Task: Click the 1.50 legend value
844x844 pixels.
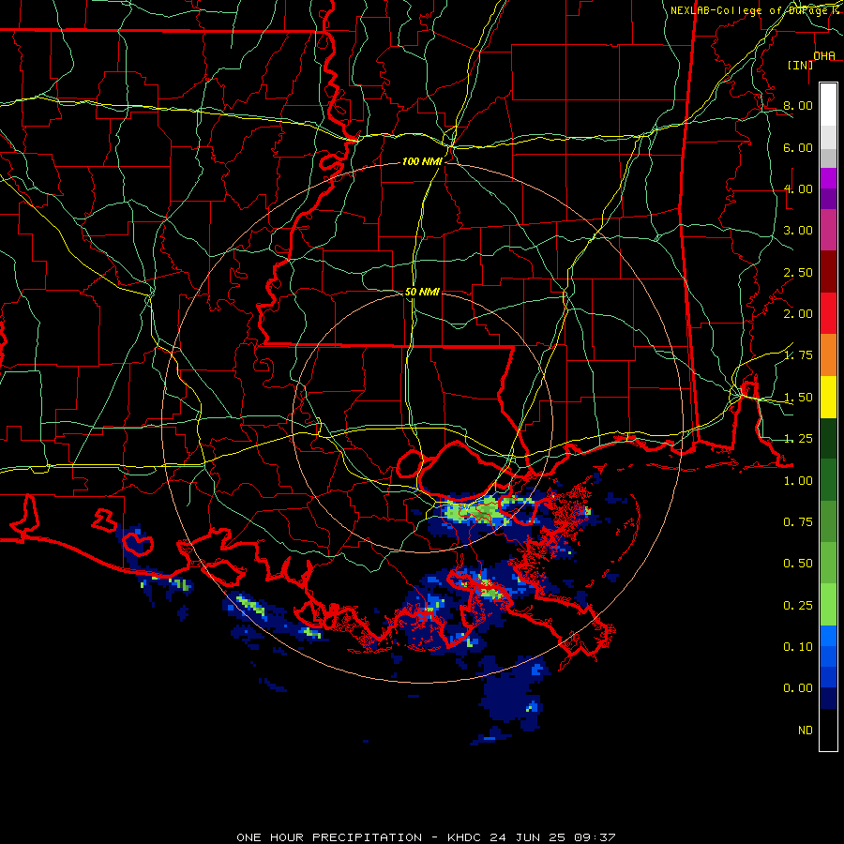Action: click(x=798, y=398)
